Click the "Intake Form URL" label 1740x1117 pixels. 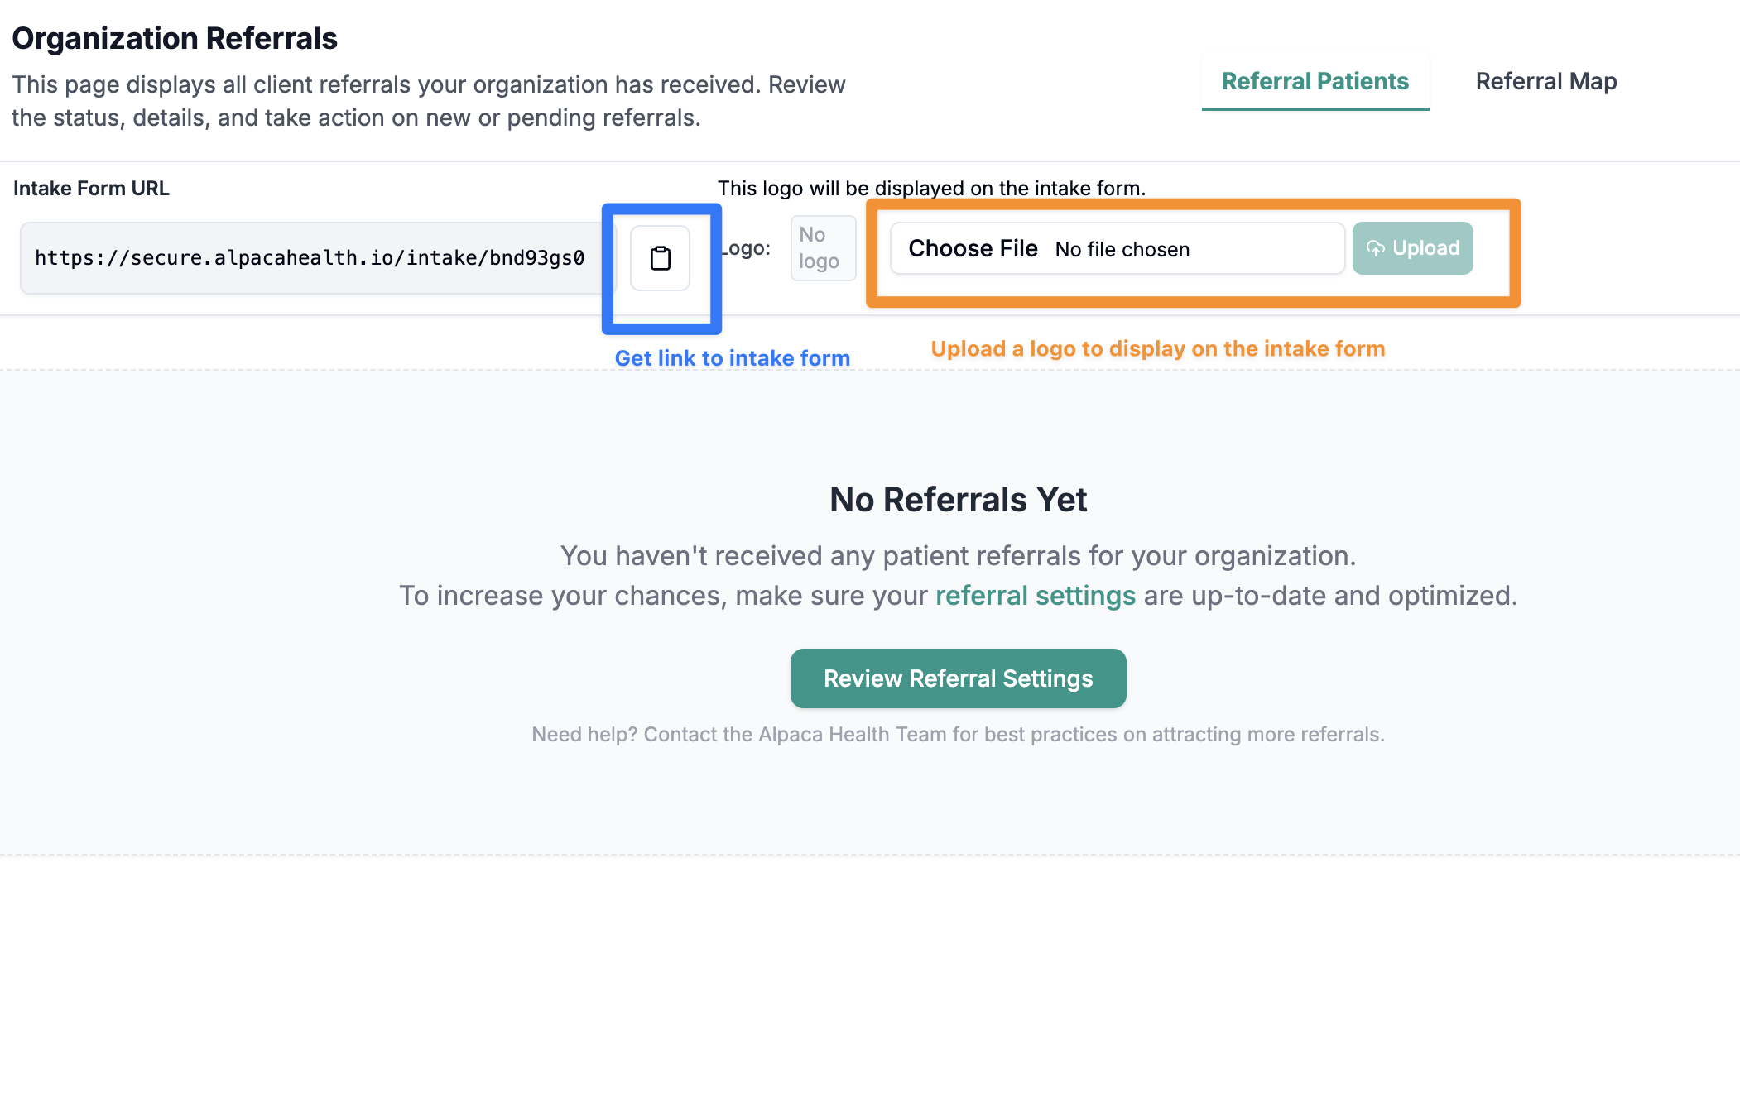91,189
